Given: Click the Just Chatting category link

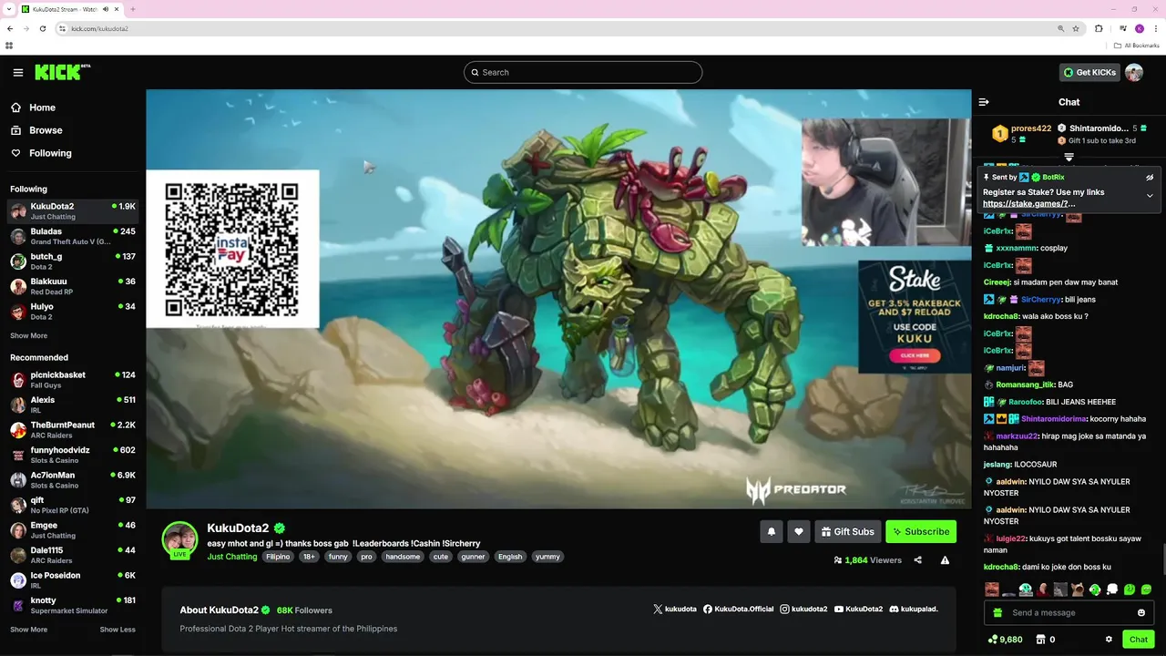Looking at the screenshot, I should [232, 557].
